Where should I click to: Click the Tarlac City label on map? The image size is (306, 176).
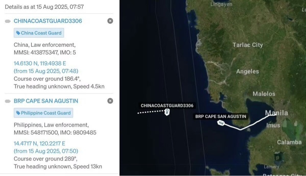[x=247, y=45]
